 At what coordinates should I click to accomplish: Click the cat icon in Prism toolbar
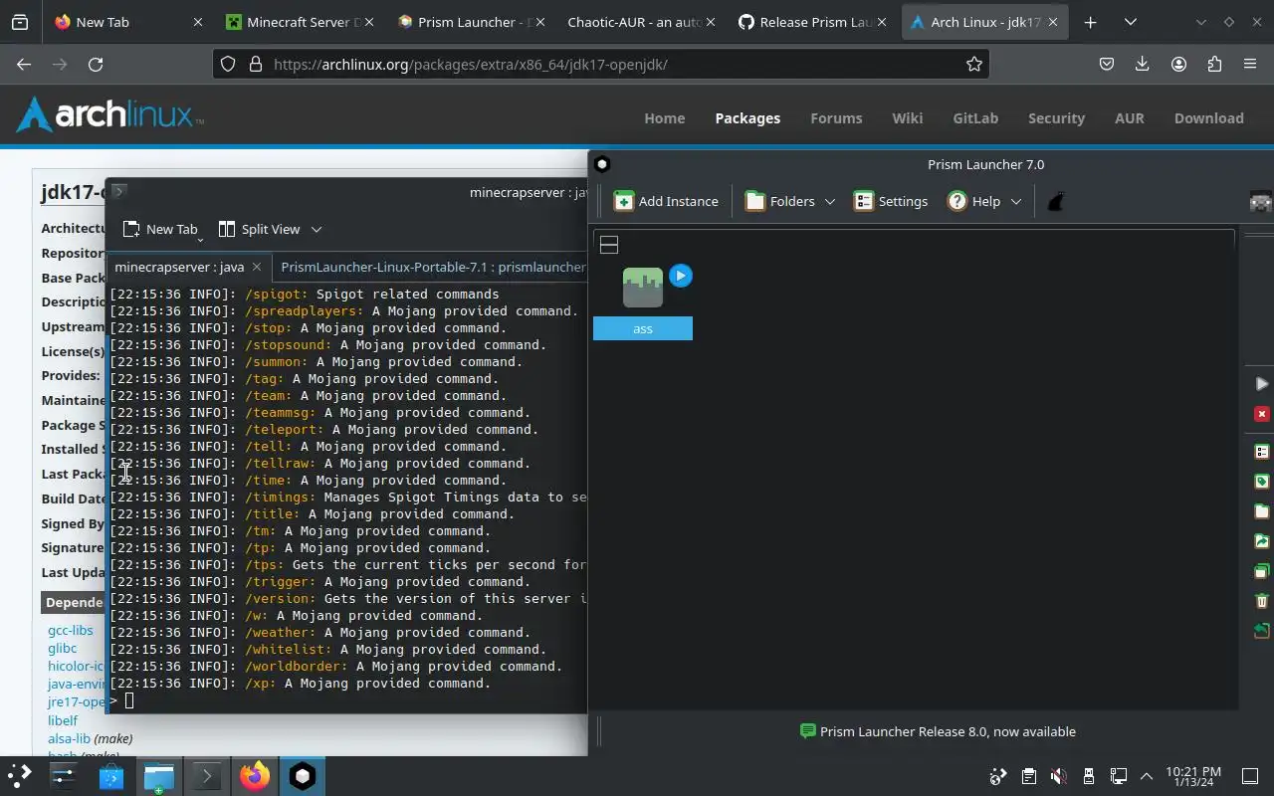point(1056,201)
